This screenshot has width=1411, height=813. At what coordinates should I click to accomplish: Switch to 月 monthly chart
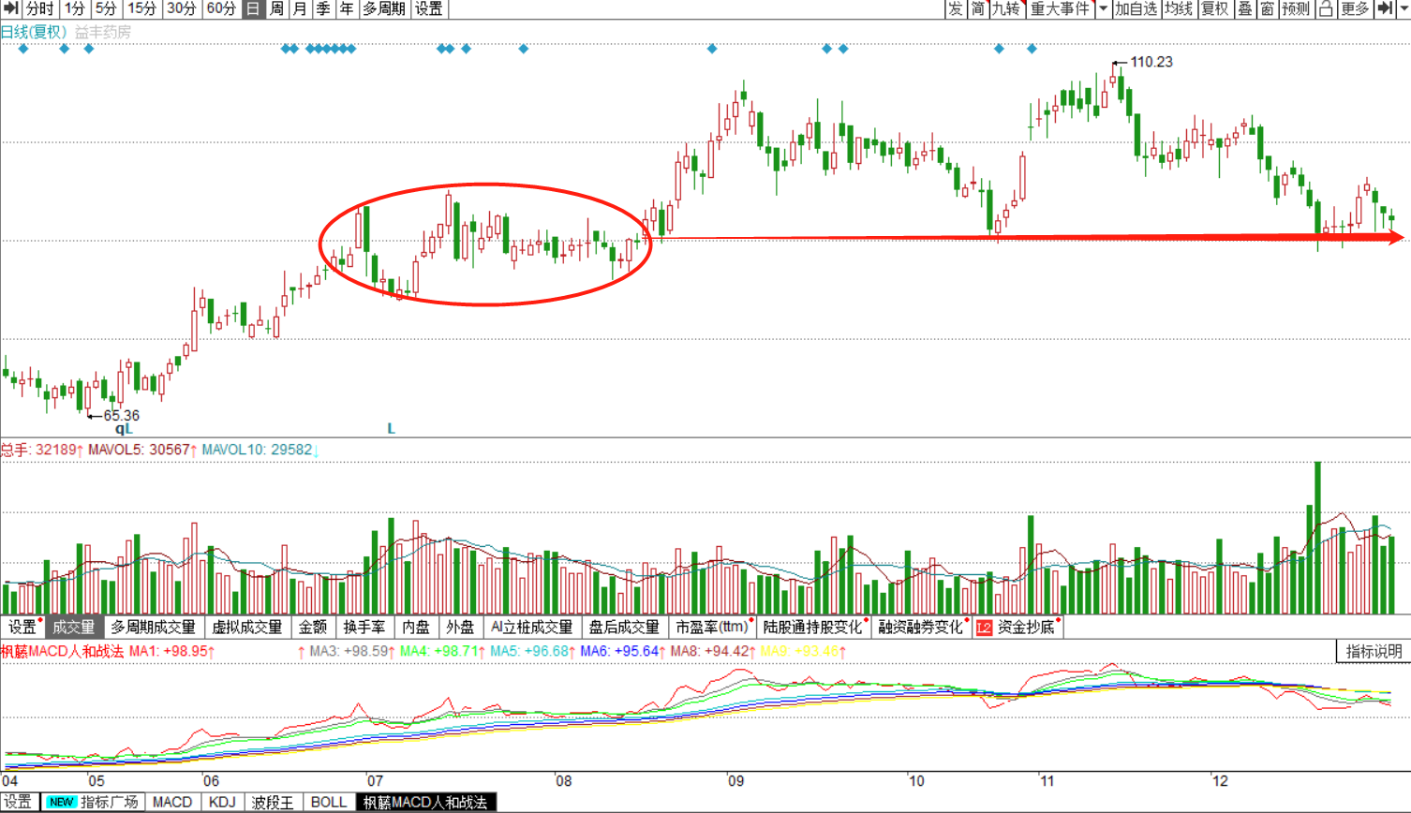click(300, 8)
